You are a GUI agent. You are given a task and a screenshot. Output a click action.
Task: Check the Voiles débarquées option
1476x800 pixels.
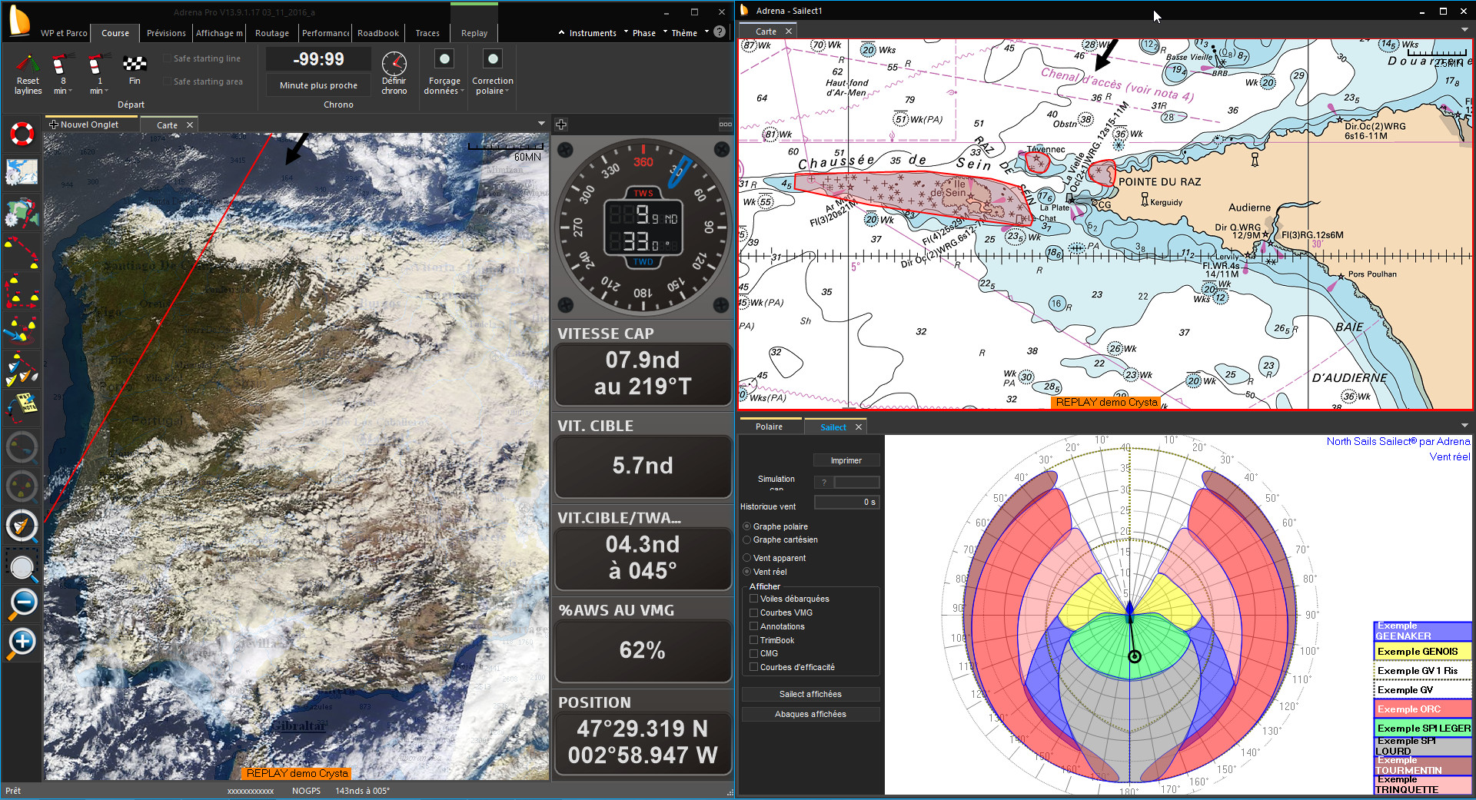click(754, 599)
